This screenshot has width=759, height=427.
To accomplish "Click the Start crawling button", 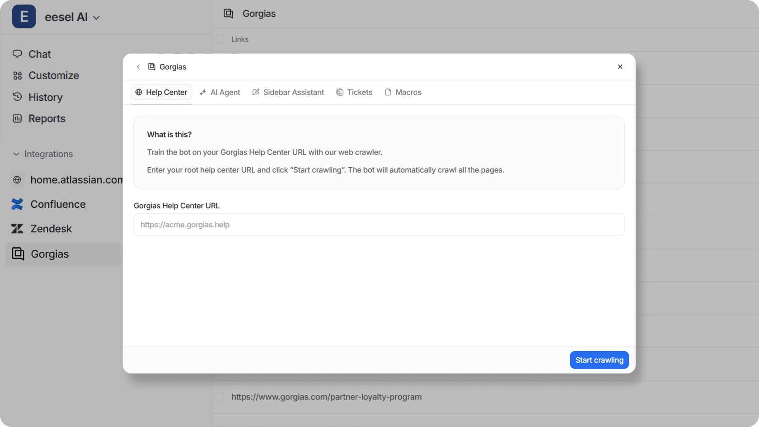I will [599, 360].
